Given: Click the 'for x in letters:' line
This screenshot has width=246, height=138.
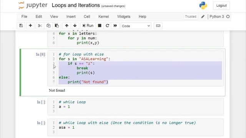Looking at the screenshot, I should [x=78, y=33].
